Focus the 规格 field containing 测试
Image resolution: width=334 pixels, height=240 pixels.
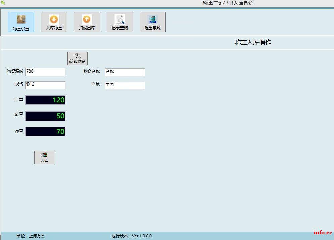coord(45,85)
